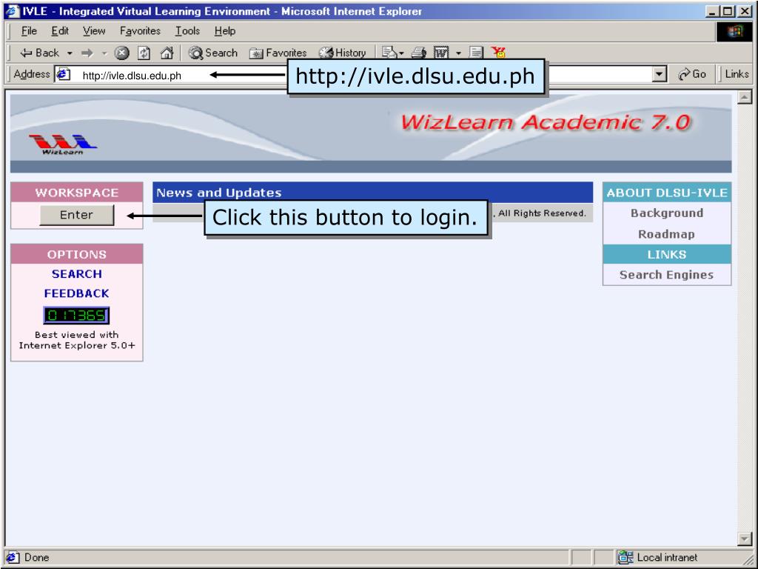758x569 pixels.
Task: Open the Edit menu
Action: [60, 31]
